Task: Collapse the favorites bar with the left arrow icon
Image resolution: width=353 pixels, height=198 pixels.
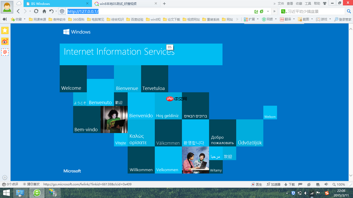Action: click(x=4, y=19)
